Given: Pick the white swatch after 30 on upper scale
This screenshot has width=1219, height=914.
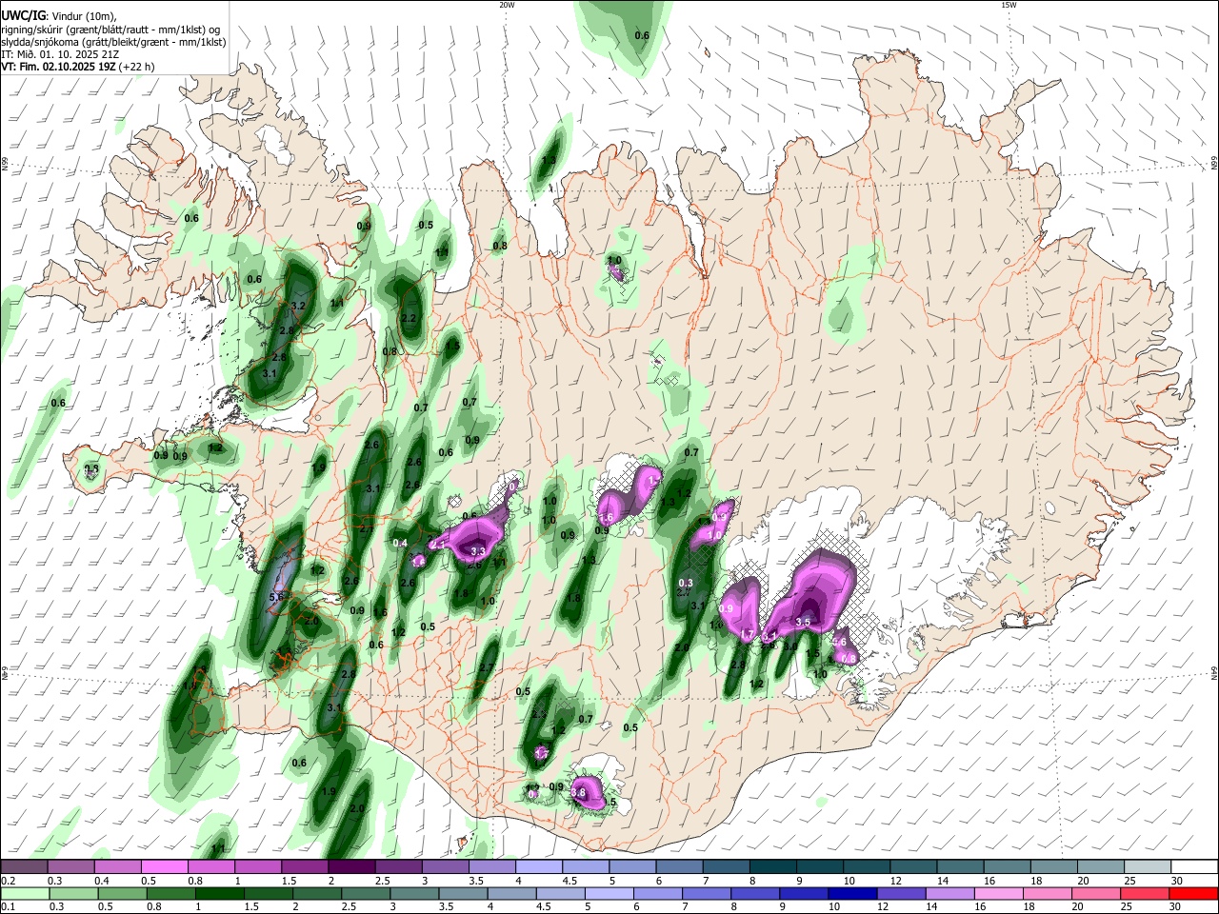Looking at the screenshot, I should tap(1194, 867).
